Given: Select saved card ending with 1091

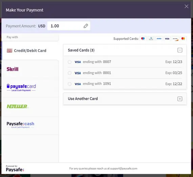Looking at the screenshot, I should [x=70, y=84].
